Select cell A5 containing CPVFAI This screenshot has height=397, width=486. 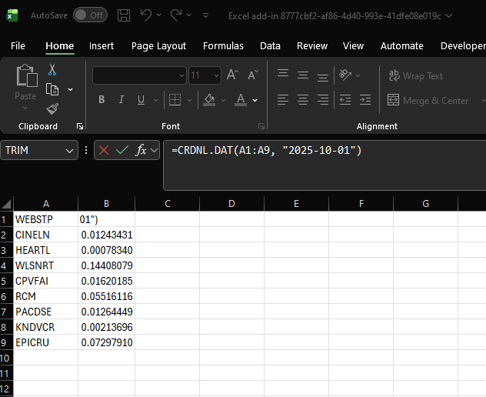pyautogui.click(x=46, y=281)
